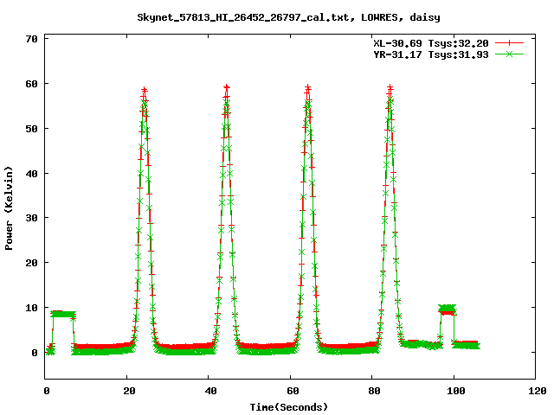Click the green cross legend marker

coord(509,54)
